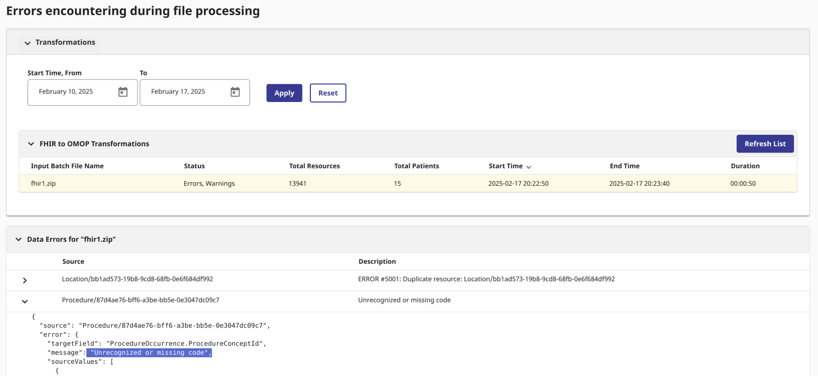Click the Apply button
This screenshot has width=818, height=376.
[x=284, y=93]
